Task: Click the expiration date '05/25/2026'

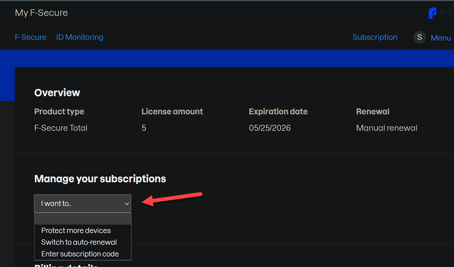Action: click(x=270, y=128)
